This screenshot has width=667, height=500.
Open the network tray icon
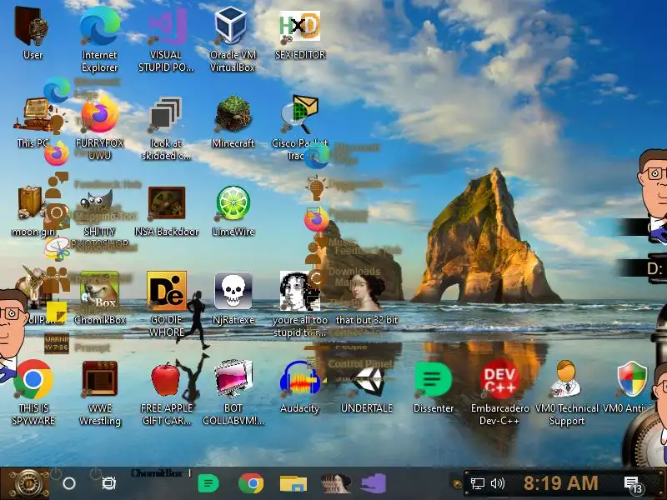477,483
